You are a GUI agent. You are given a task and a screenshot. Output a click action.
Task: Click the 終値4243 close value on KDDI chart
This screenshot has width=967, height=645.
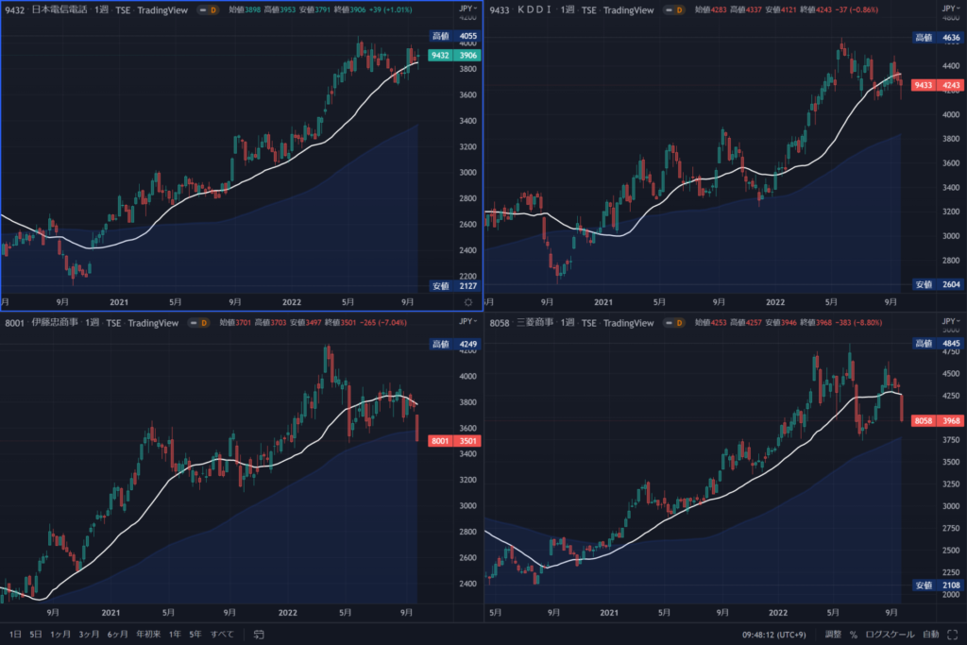click(x=816, y=9)
